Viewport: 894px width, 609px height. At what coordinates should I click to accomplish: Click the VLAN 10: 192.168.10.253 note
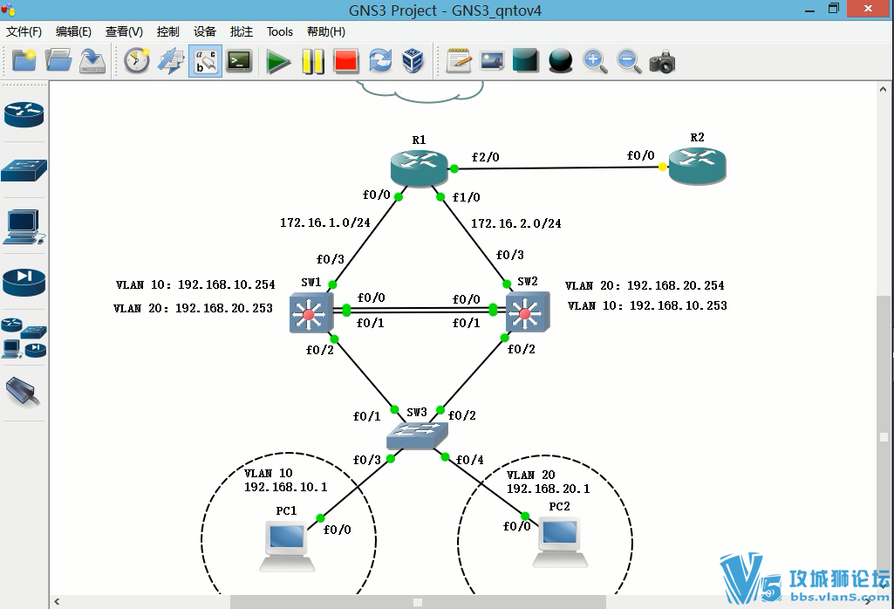648,305
